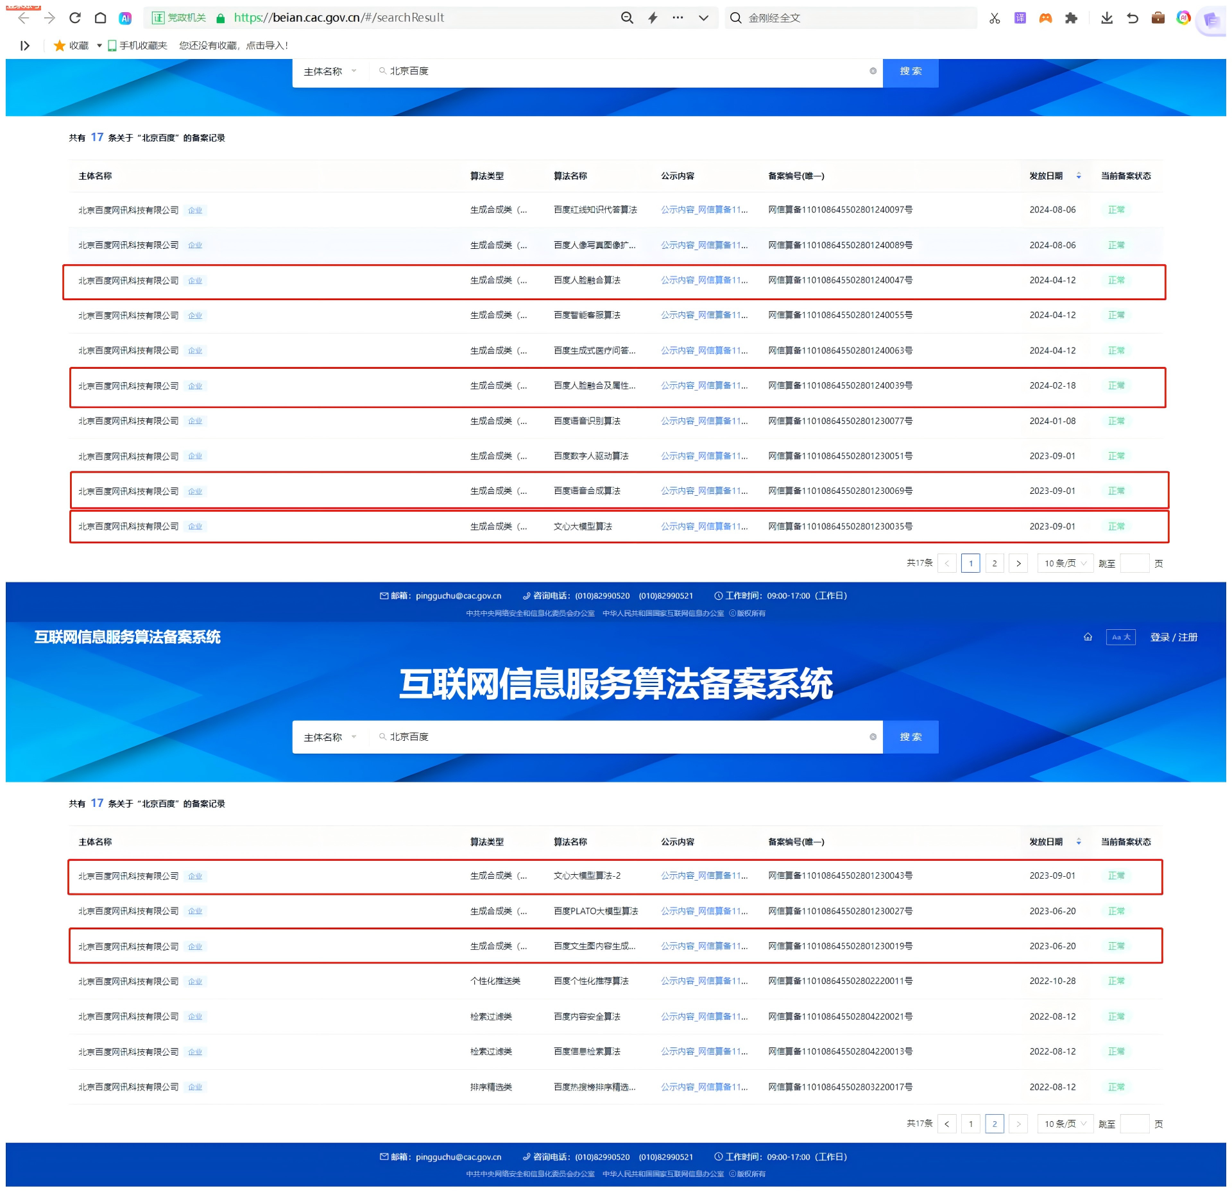Open the 10 条/页 page-size dropdown below the first results table

1065,563
